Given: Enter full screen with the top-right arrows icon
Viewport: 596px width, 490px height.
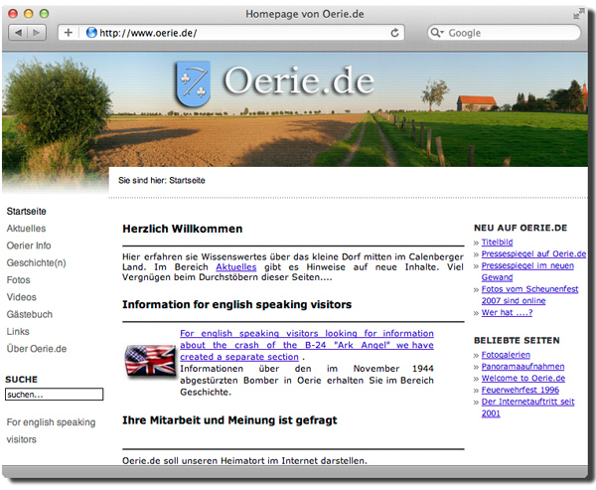Looking at the screenshot, I should point(579,14).
